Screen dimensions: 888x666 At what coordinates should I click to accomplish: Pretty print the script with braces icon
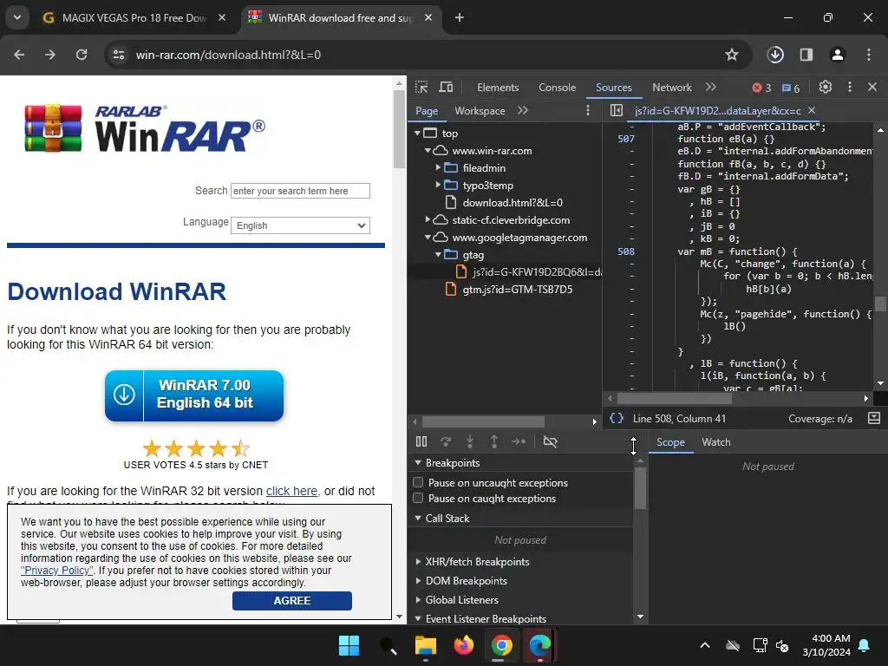pyautogui.click(x=617, y=419)
